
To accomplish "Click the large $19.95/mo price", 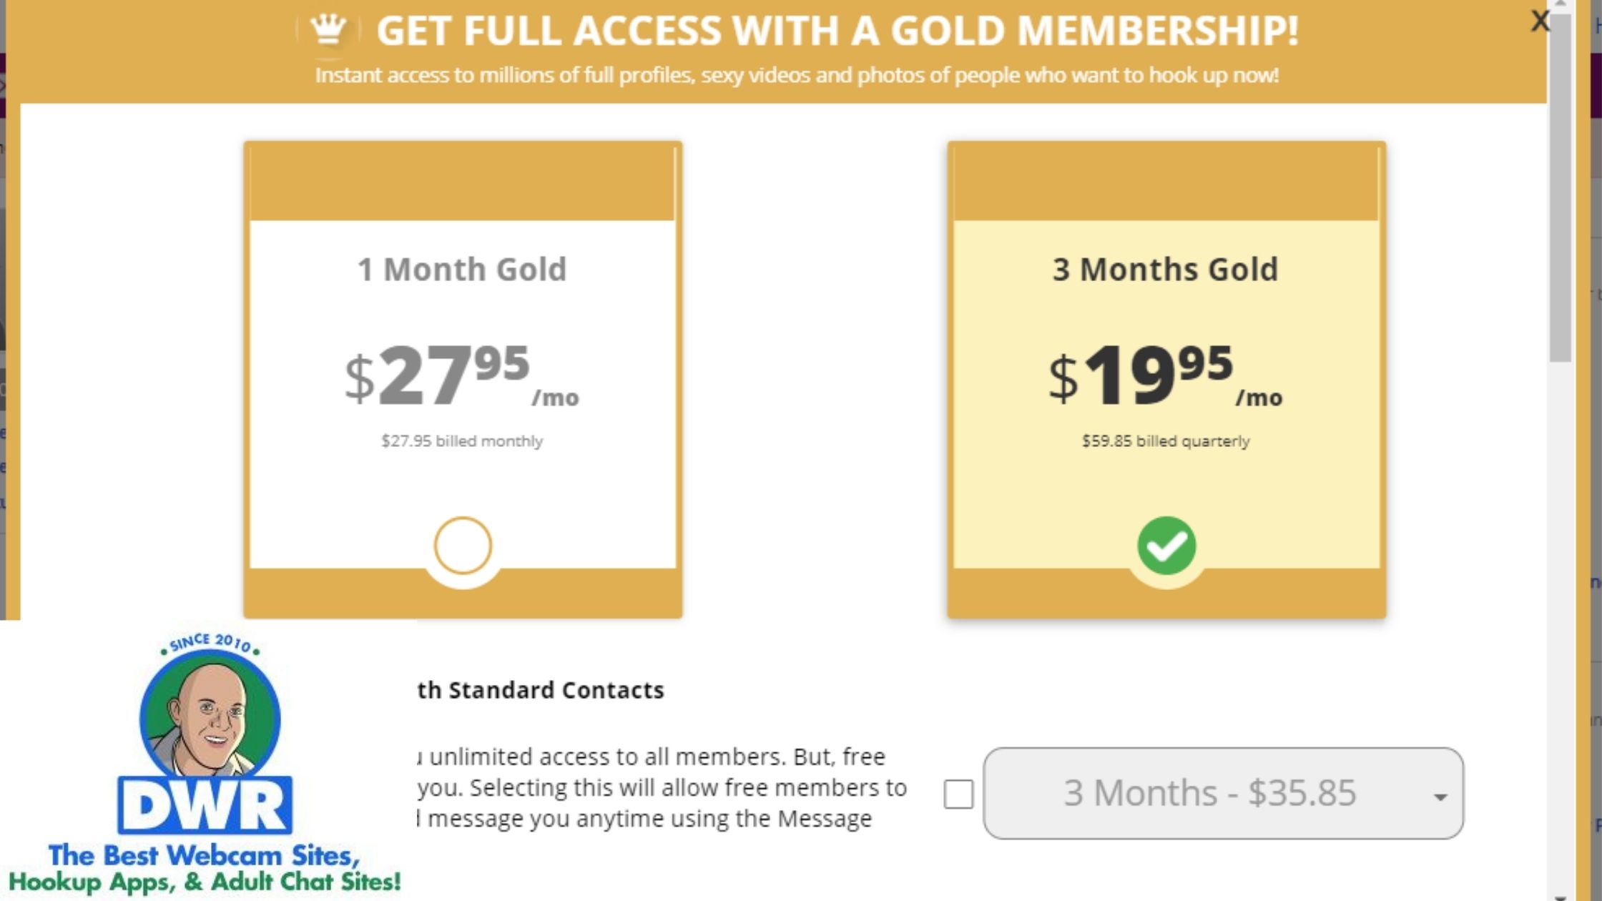I will (x=1165, y=377).
